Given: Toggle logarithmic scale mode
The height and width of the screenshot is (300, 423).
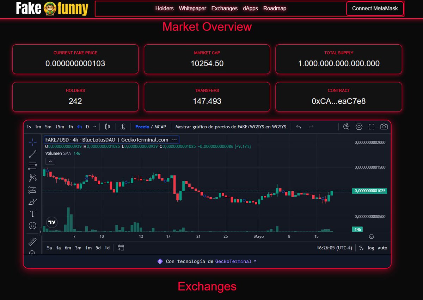Looking at the screenshot, I should pos(371,248).
